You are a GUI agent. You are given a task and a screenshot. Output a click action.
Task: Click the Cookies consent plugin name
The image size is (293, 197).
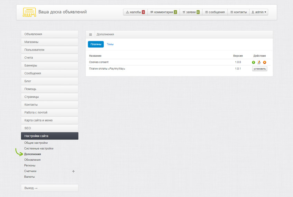[x=99, y=62]
